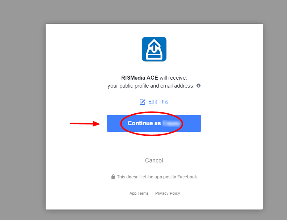Click the "This doesn't let the app post" notice
This screenshot has width=287, height=220.
click(x=157, y=177)
